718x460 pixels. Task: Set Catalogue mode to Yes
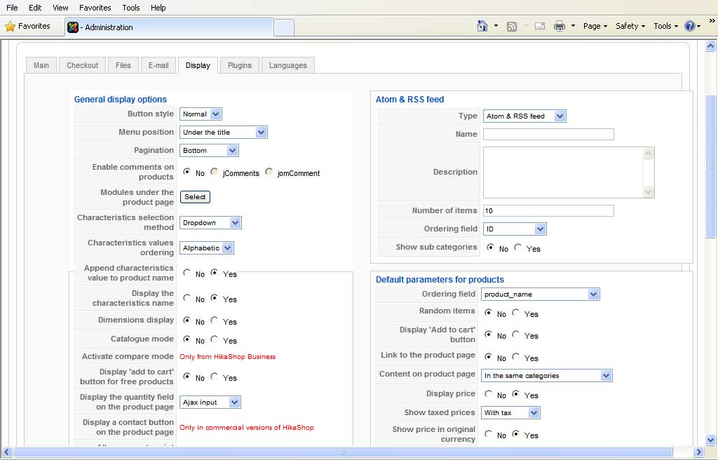click(x=215, y=340)
